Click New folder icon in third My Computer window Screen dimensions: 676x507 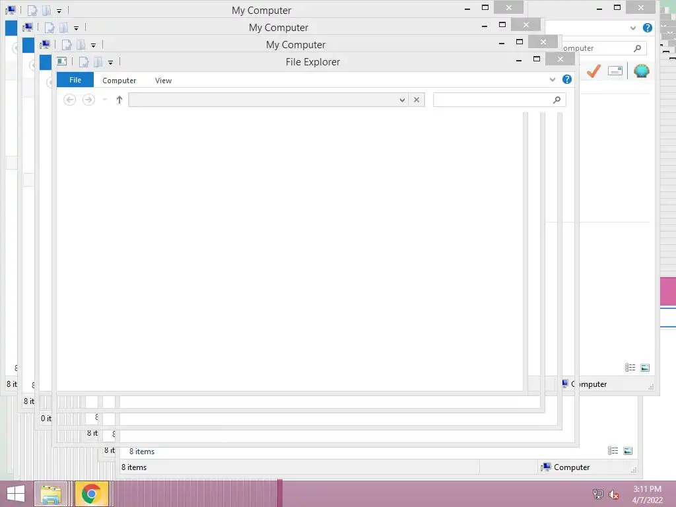coord(81,44)
